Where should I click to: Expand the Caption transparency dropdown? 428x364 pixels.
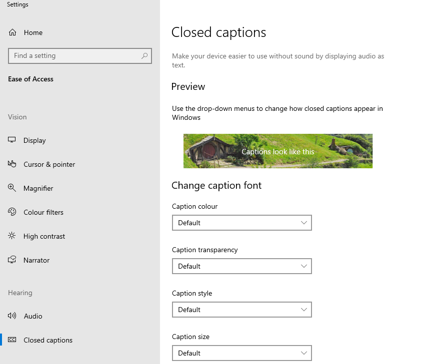click(242, 266)
